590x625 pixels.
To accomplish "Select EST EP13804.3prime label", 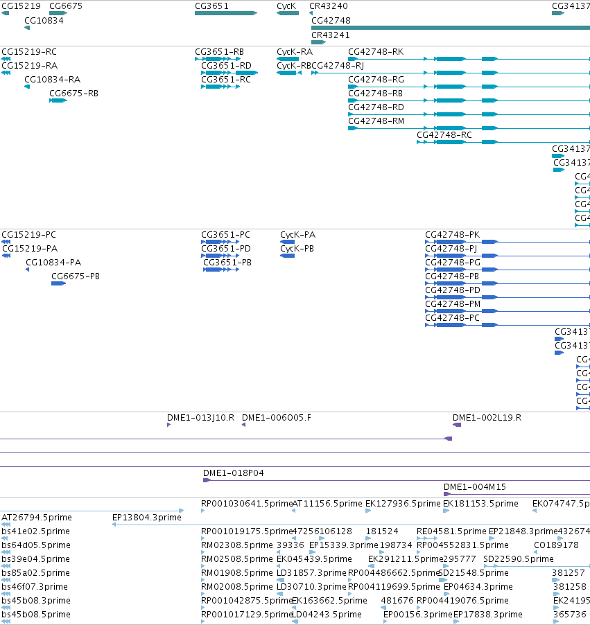I will coord(147,518).
